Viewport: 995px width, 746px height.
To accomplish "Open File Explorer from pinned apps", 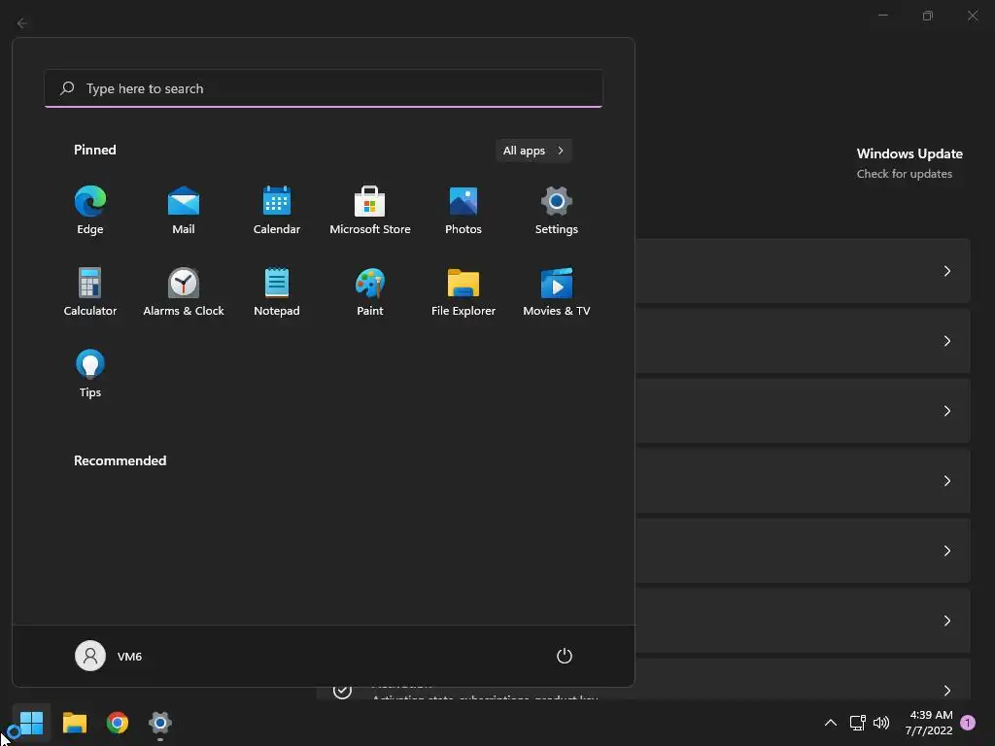I will 463,292.
